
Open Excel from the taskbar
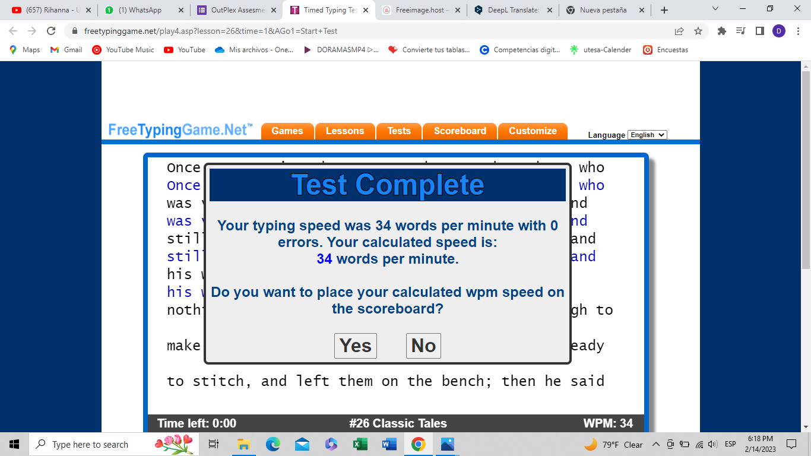360,444
